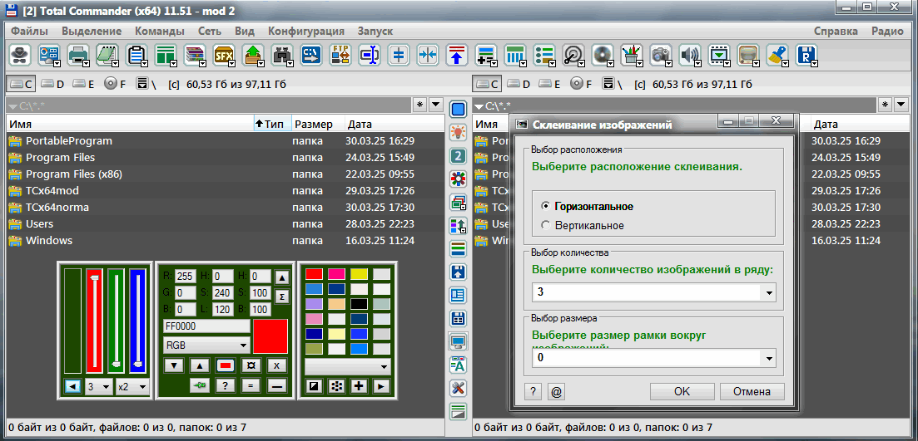918x441 pixels.
Task: Click the SFX archive toolbar icon
Action: [224, 55]
